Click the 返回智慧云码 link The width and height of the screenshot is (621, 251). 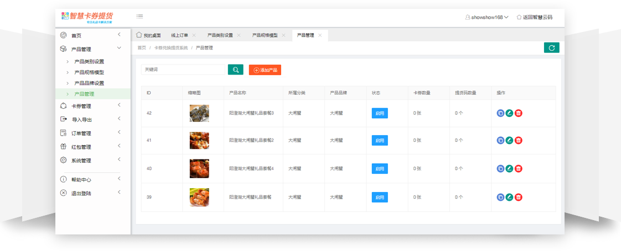[x=534, y=17]
